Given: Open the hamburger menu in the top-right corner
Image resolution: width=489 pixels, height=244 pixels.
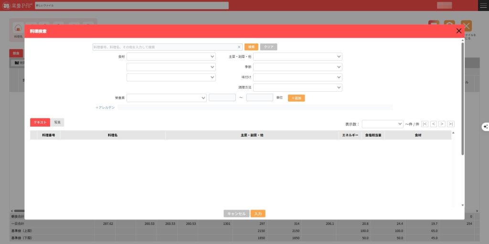Looking at the screenshot, I should click(x=483, y=5).
